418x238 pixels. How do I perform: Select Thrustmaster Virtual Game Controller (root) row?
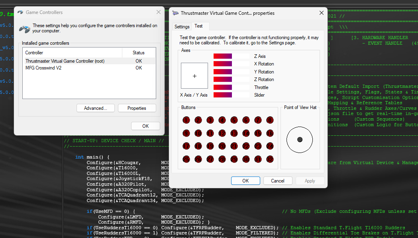point(90,61)
